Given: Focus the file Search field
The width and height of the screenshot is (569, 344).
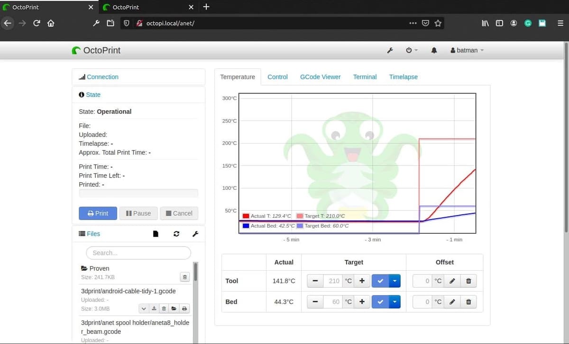Looking at the screenshot, I should 138,253.
